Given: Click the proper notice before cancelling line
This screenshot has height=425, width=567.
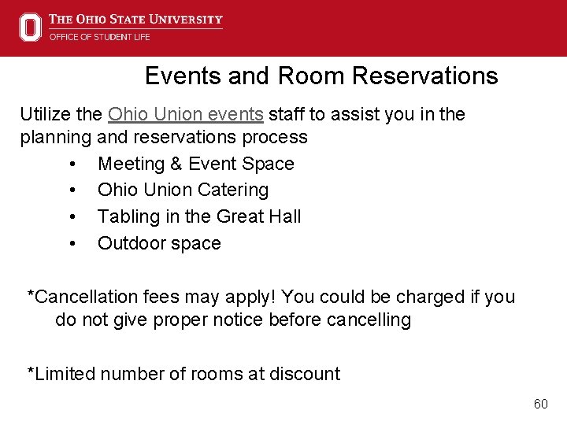Looking at the screenshot, I should (233, 320).
